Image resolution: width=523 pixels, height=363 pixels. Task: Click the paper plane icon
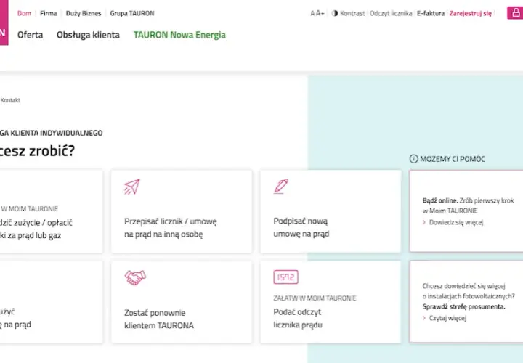click(x=132, y=187)
